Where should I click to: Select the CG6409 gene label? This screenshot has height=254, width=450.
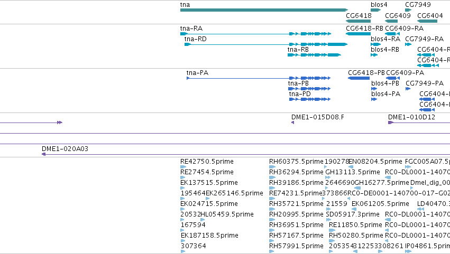click(x=398, y=16)
